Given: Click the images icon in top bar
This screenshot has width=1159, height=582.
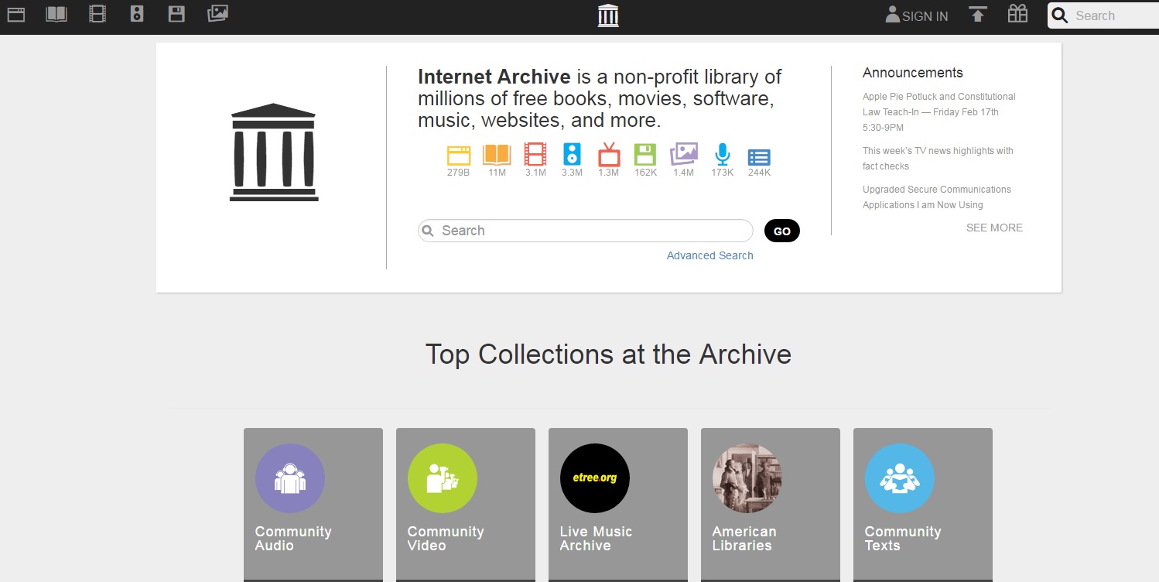Looking at the screenshot, I should (218, 14).
